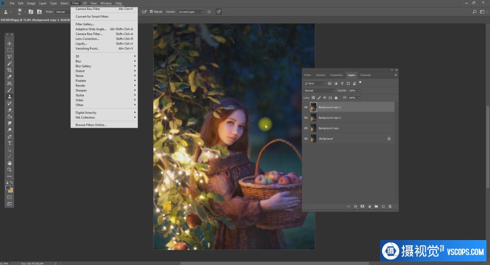The width and height of the screenshot is (490, 265).
Task: Open the Fill slider dropdown arrow
Action: (359, 98)
